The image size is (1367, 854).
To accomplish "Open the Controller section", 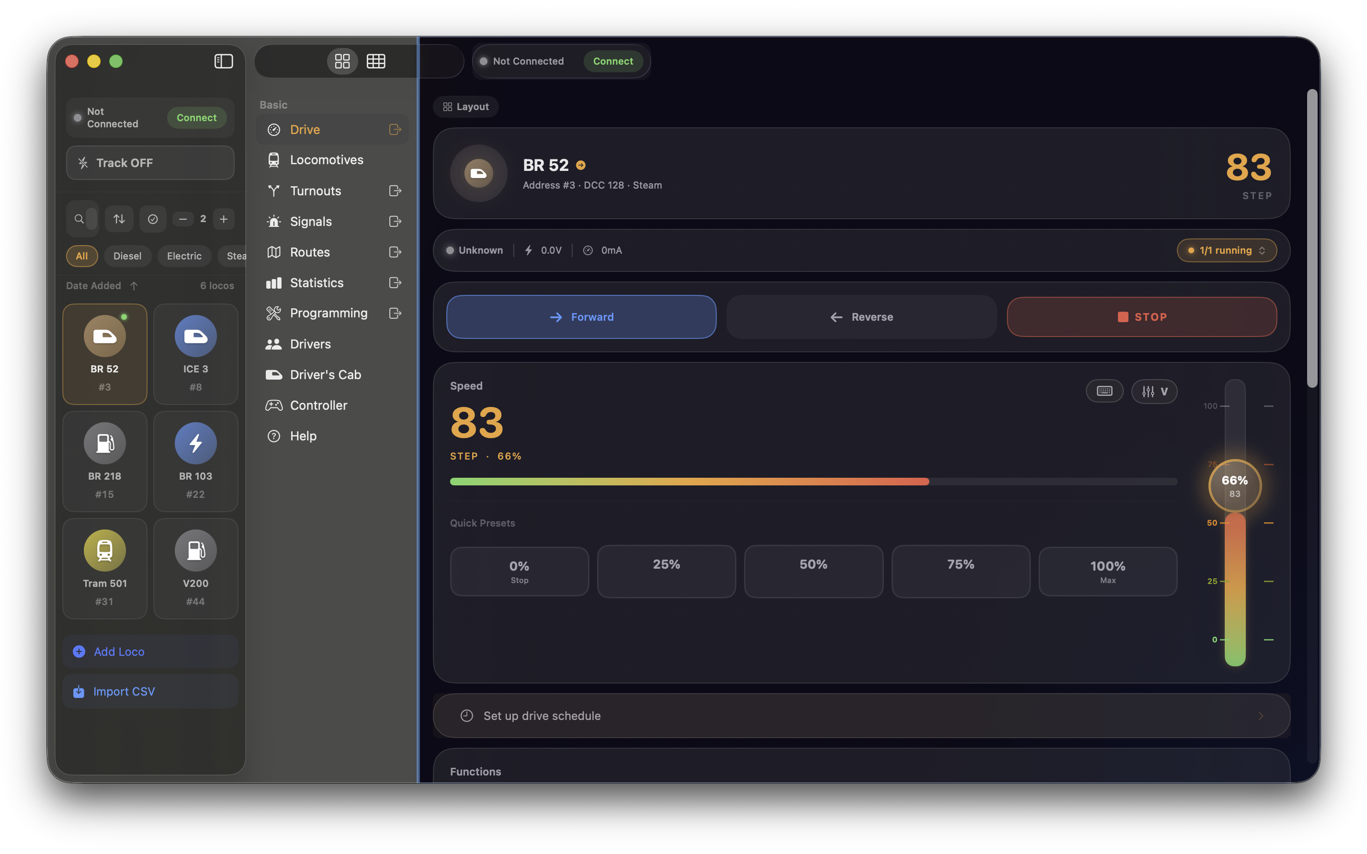I will tap(318, 405).
